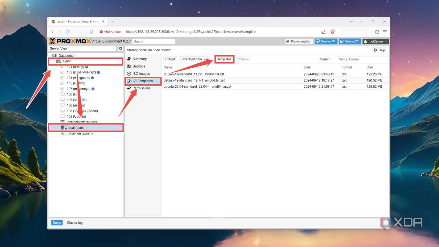Click the Proxmox logo
The image size is (439, 247).
[x=70, y=41]
